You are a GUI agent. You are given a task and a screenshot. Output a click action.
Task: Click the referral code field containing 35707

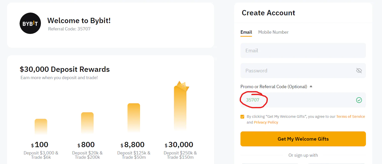[303, 100]
